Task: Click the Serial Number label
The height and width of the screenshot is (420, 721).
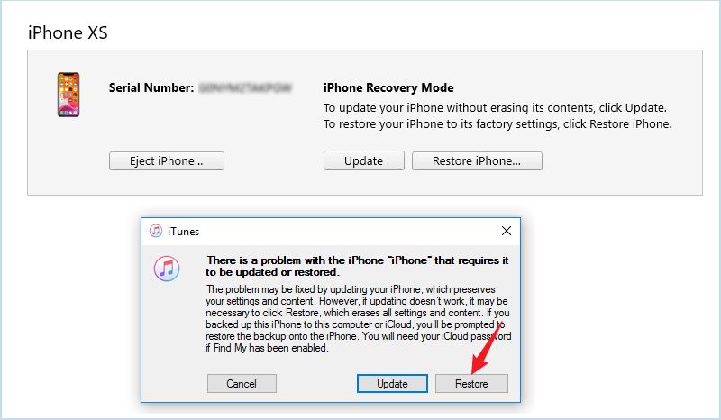Action: coord(151,87)
